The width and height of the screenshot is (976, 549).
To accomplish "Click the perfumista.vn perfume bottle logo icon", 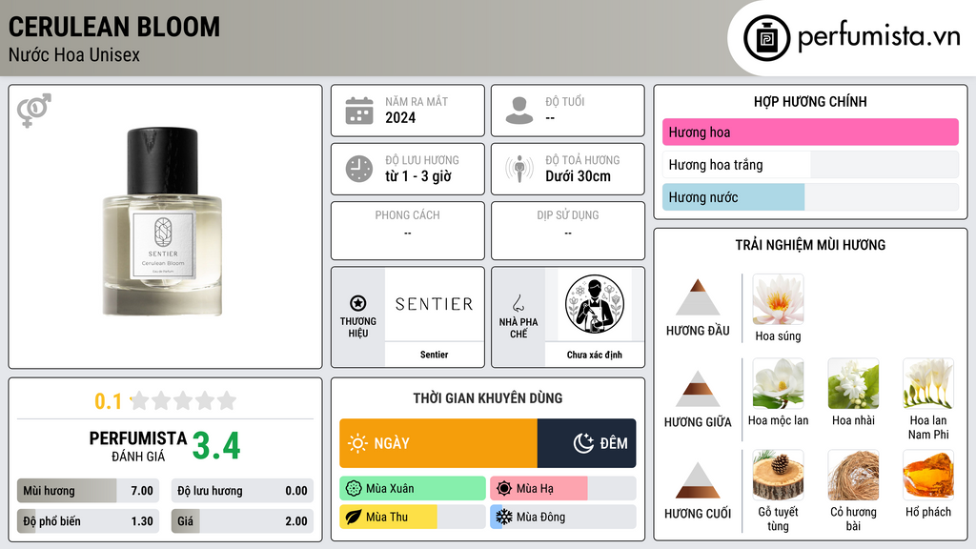I will (x=766, y=38).
